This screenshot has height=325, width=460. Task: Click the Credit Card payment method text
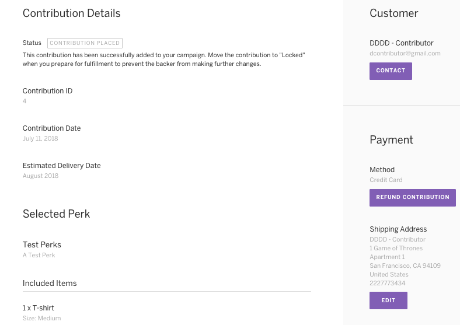click(x=386, y=180)
